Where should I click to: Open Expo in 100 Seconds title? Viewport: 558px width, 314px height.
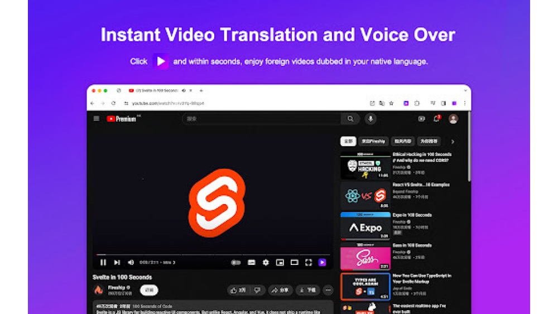[x=412, y=215]
